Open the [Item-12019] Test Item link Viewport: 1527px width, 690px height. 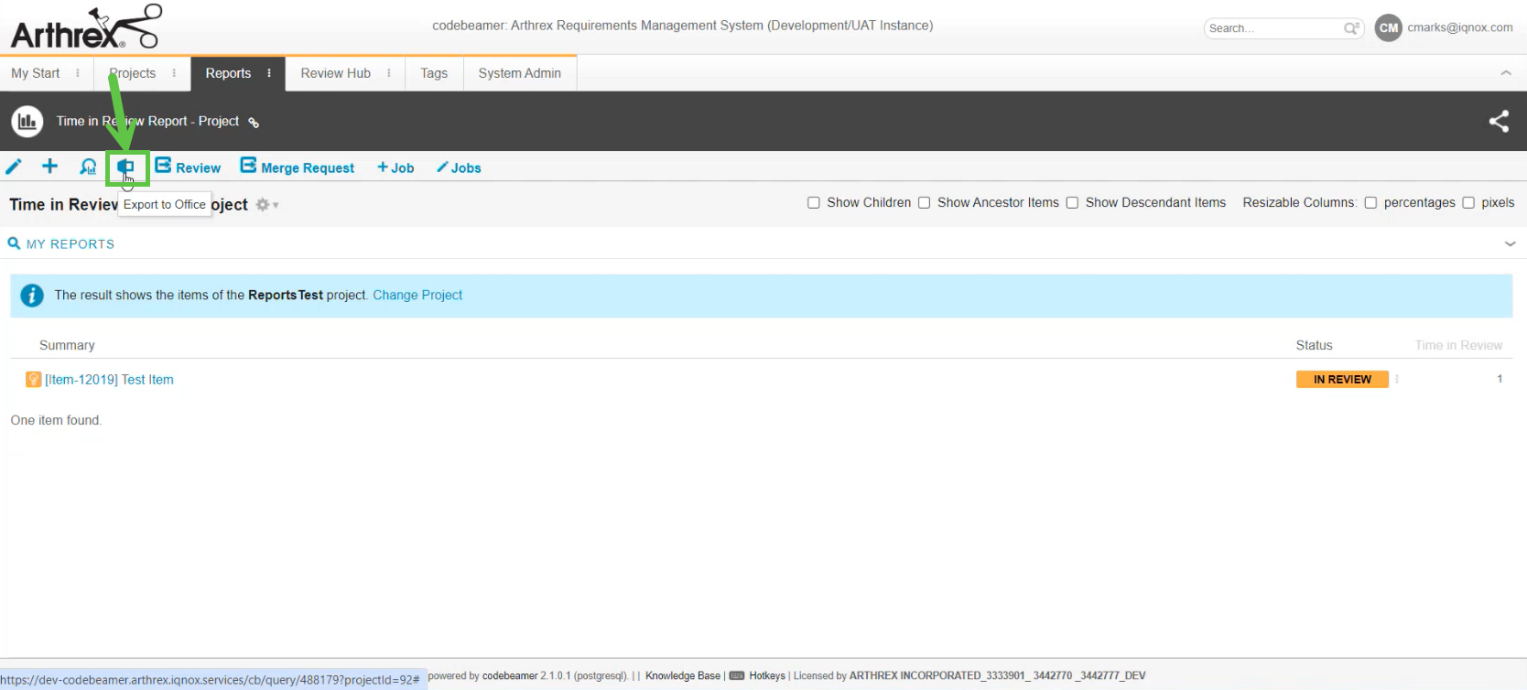[109, 380]
